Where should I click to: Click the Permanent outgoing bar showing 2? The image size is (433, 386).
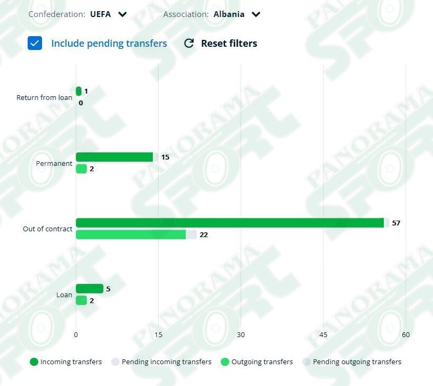click(x=81, y=169)
